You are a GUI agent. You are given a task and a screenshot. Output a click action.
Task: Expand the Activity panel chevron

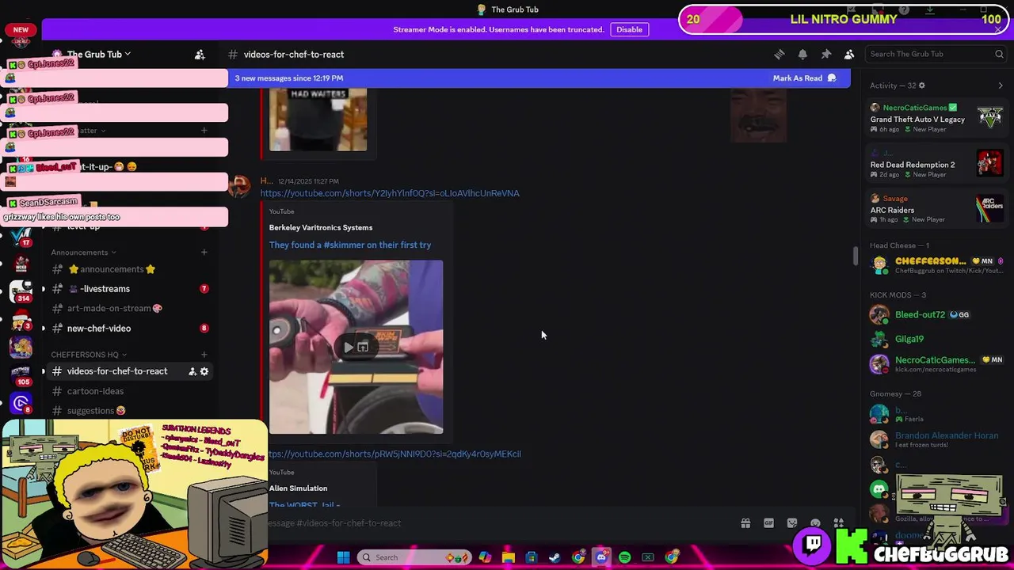pyautogui.click(x=1000, y=85)
